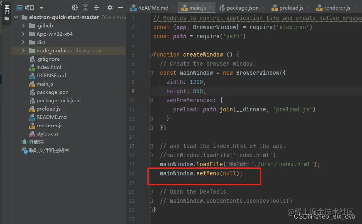Hide the project tool window
Image resolution: width=362 pixels, height=224 pixels.
pos(121,7)
